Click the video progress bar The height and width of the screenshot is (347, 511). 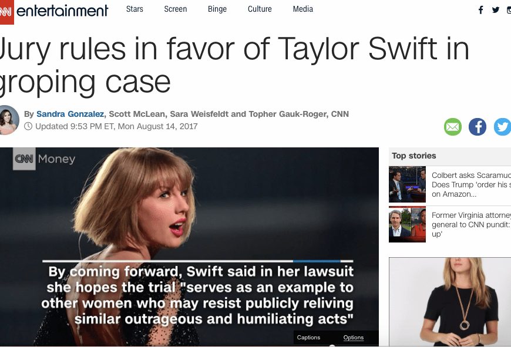(198, 261)
